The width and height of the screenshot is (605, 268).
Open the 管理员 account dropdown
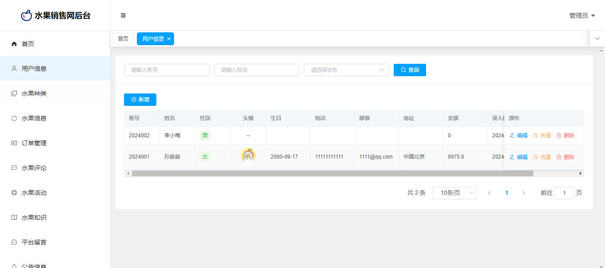[582, 16]
